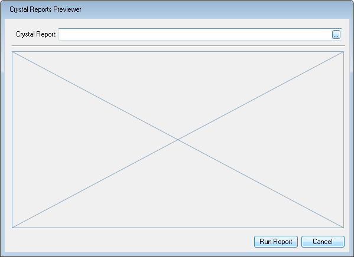Click the word 'Crystal' in the title bar

tap(19, 9)
